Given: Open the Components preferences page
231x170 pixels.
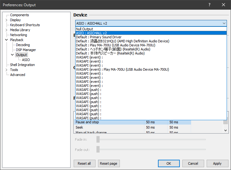Looking at the screenshot, I should [x=19, y=15].
